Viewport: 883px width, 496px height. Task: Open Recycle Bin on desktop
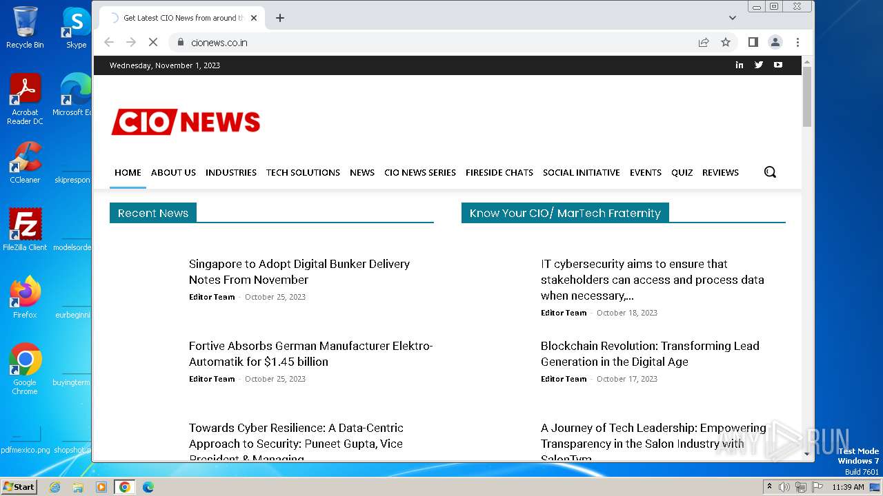25,28
